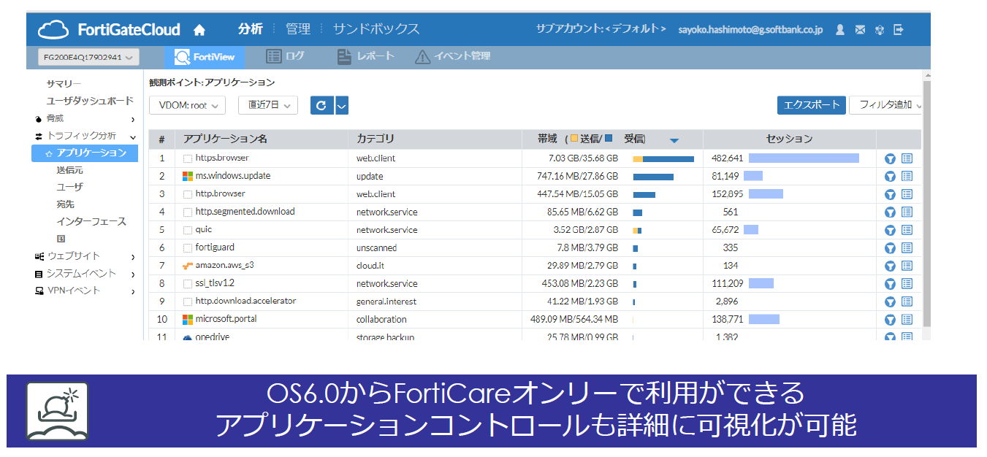This screenshot has height=457, width=987.
Task: Click the fortiguard application name
Action: pyautogui.click(x=215, y=247)
